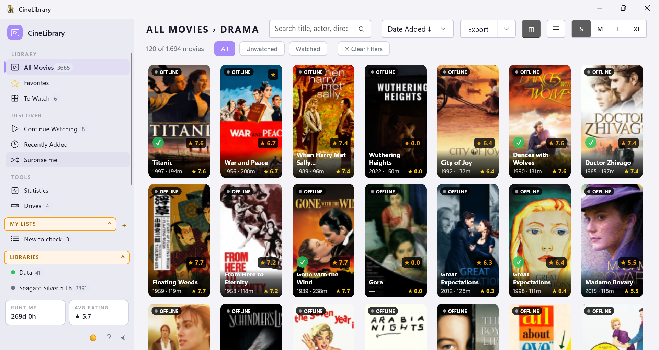Click the sidebar vertical scrollbar
Image resolution: width=659 pixels, height=350 pixels.
tap(131, 118)
